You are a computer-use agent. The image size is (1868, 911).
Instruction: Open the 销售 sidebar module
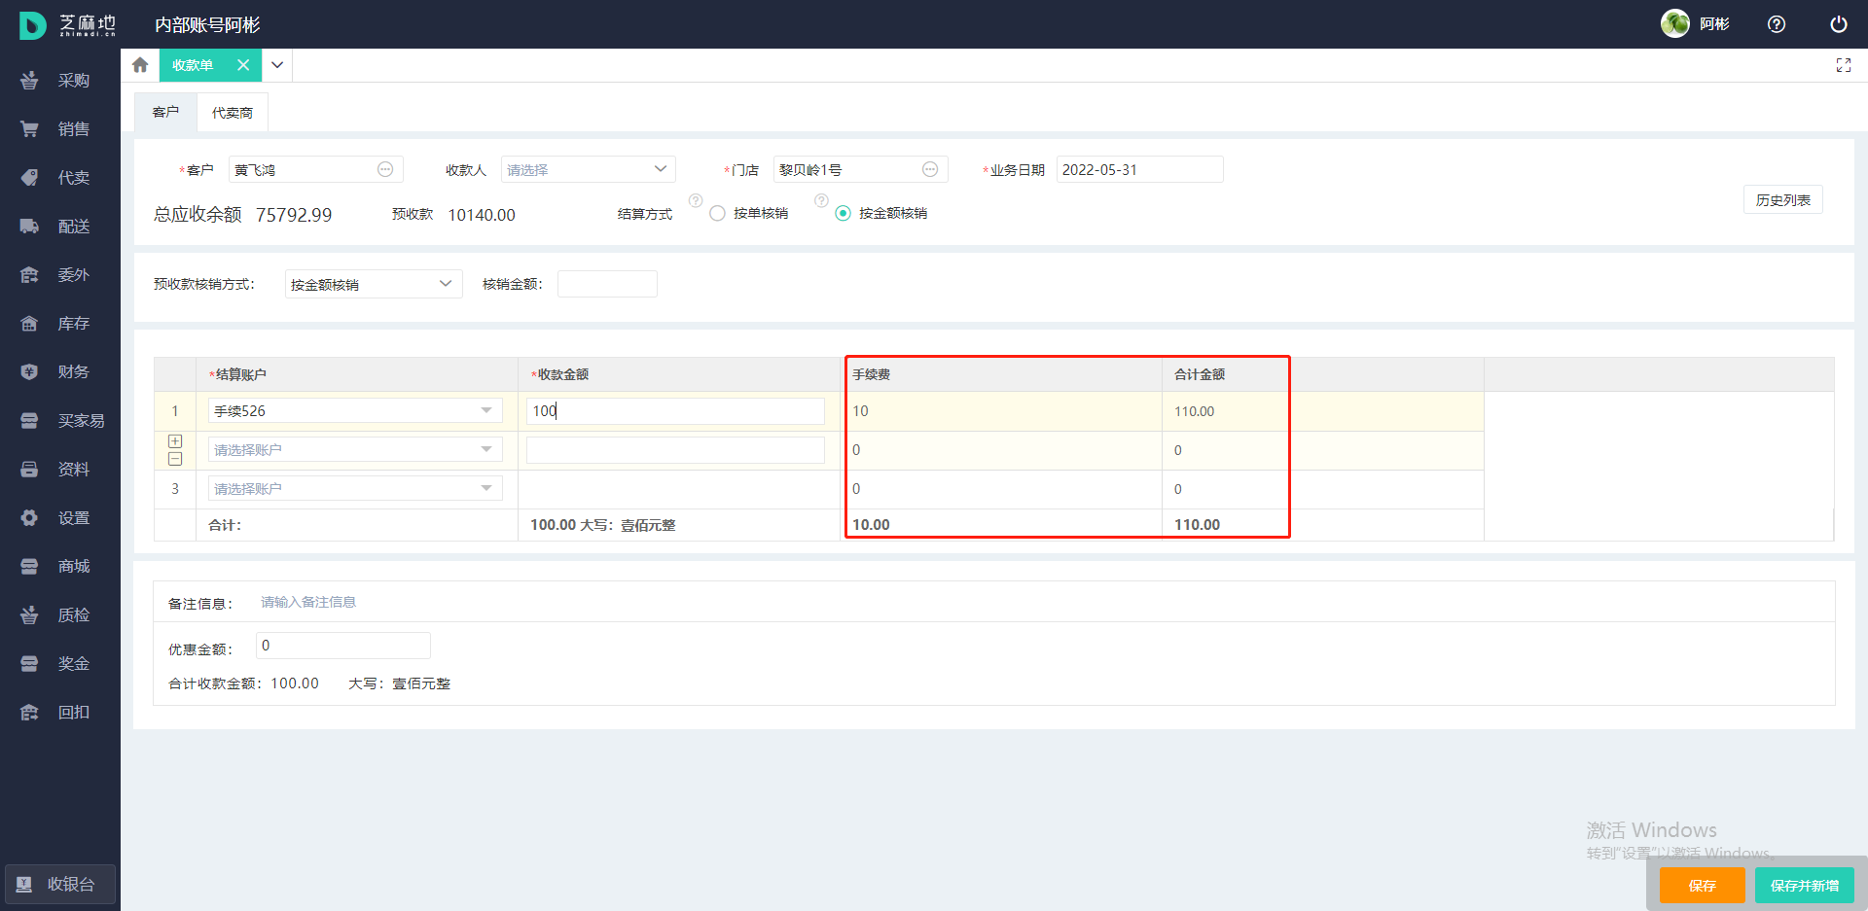[x=59, y=129]
